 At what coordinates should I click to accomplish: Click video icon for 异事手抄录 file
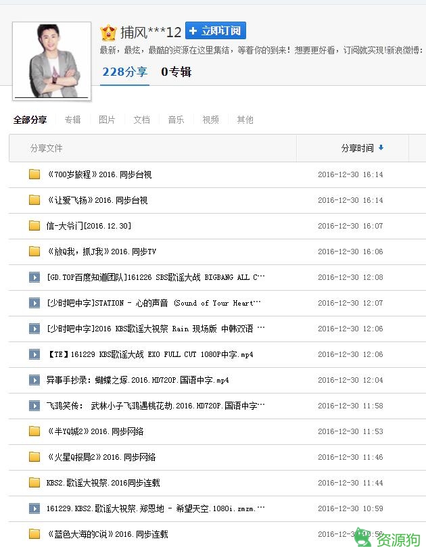34,380
